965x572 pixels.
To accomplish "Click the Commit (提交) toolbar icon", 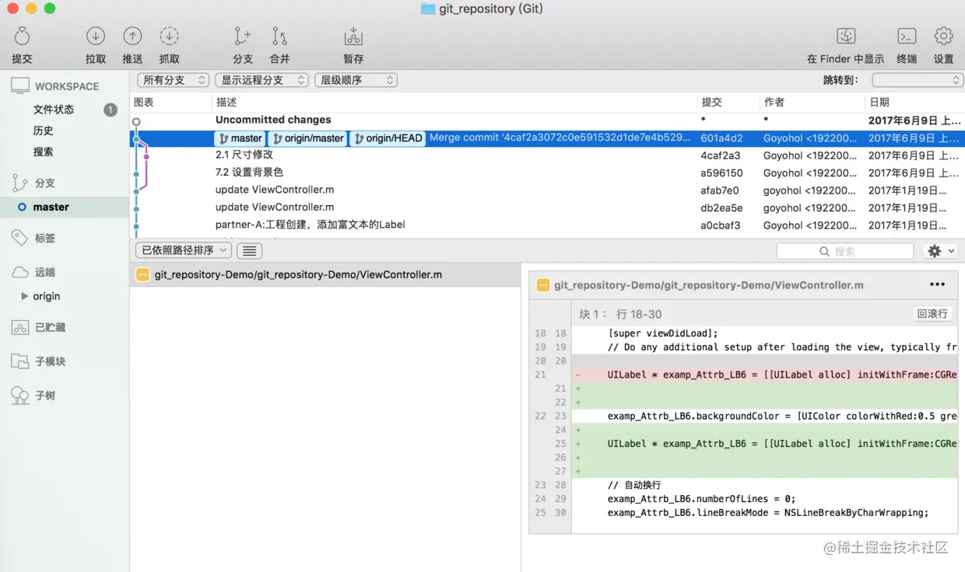I will tap(22, 36).
